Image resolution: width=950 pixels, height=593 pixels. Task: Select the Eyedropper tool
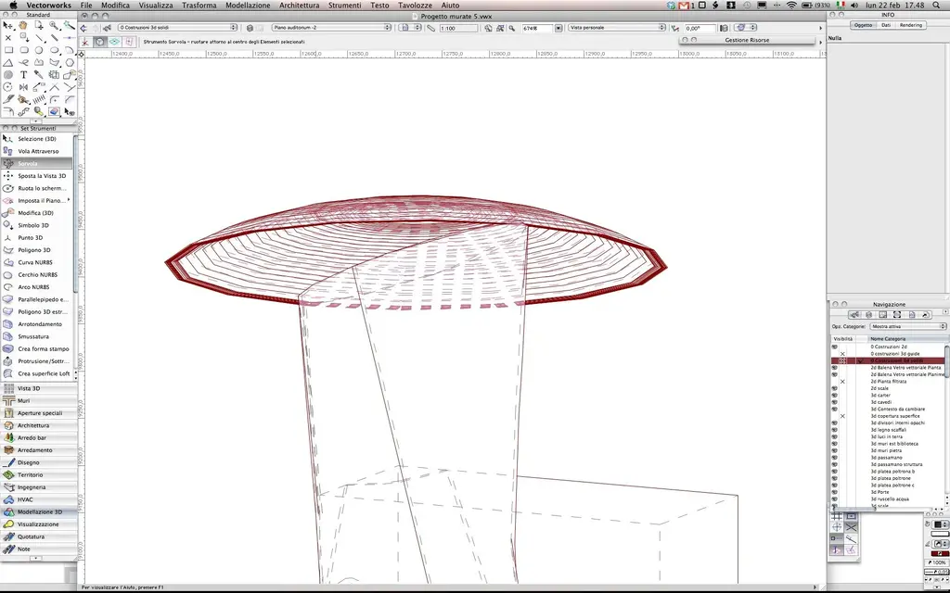[x=39, y=75]
